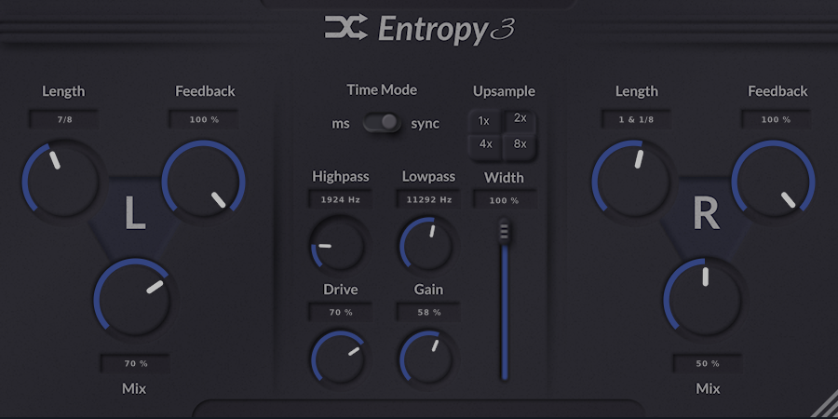Click the left channel Mix knob
Screen dimensions: 838x419
[x=133, y=299]
